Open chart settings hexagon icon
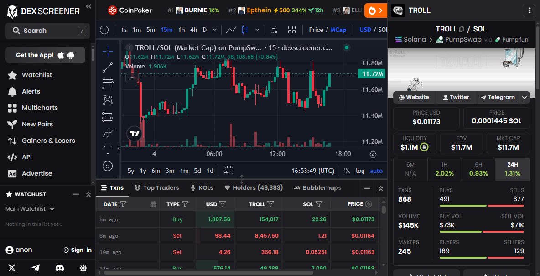This screenshot has width=540, height=276. pos(373,155)
